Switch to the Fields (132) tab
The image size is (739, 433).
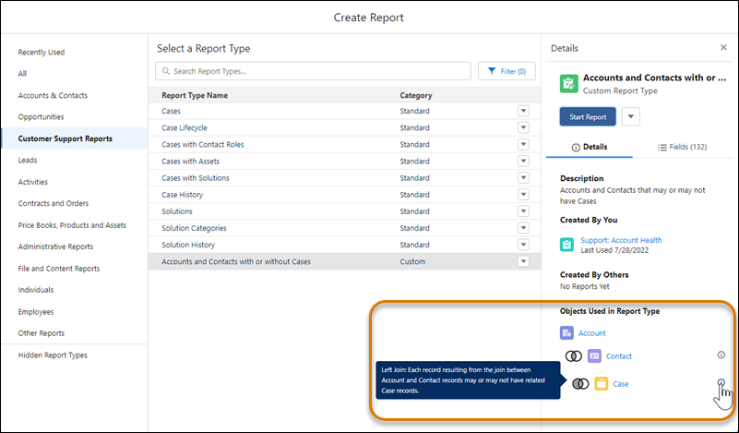tap(682, 147)
